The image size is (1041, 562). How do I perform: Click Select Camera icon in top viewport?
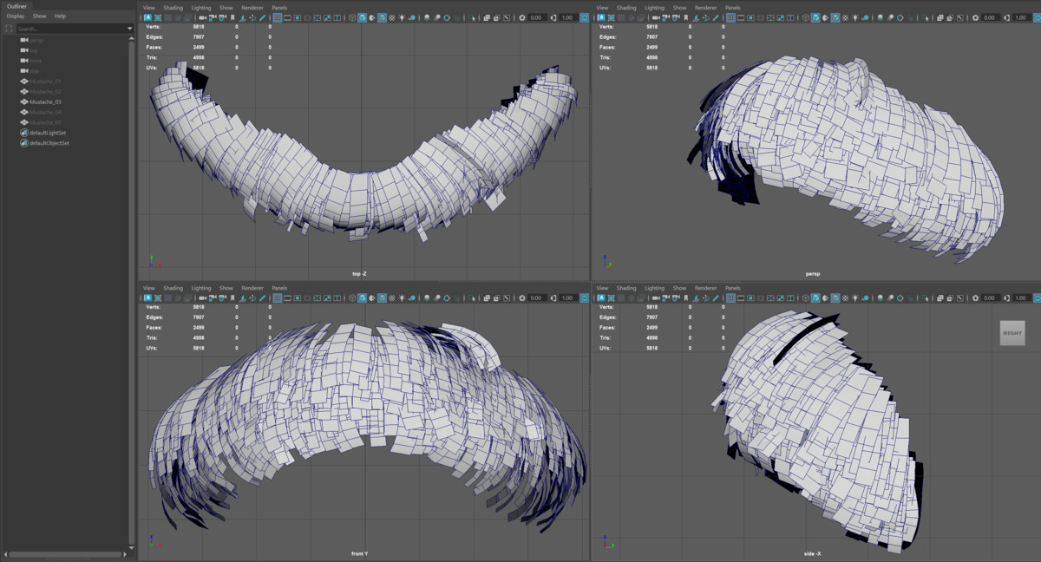[202, 17]
